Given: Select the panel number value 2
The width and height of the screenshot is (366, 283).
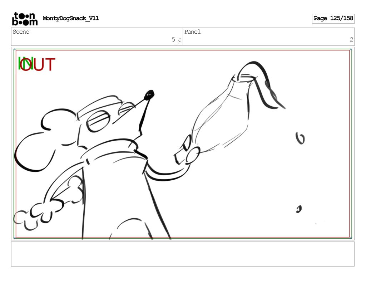Looking at the screenshot, I should (351, 40).
